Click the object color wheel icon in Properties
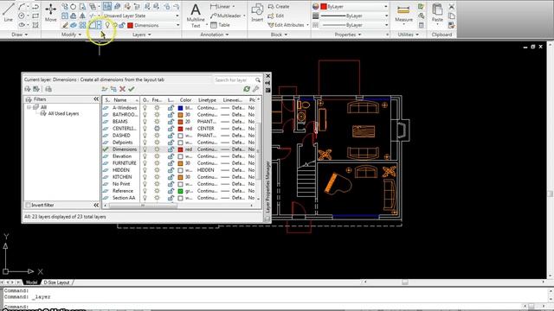Image resolution: width=554 pixels, height=311 pixels. point(315,6)
